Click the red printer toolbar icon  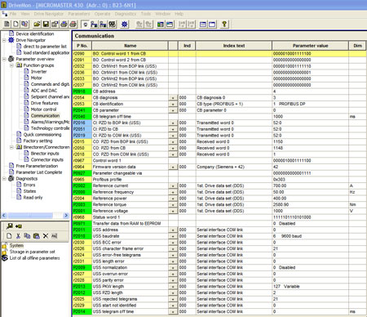[x=73, y=25]
